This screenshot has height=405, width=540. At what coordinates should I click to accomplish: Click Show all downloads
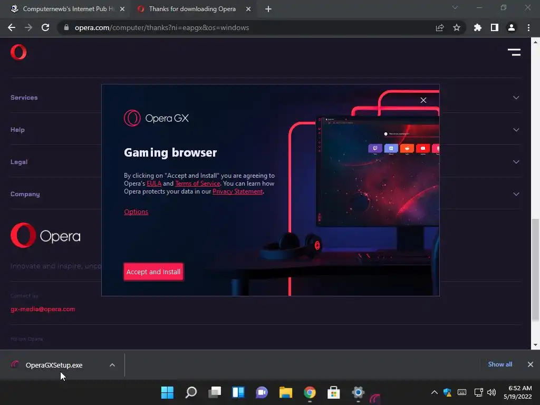(500, 364)
